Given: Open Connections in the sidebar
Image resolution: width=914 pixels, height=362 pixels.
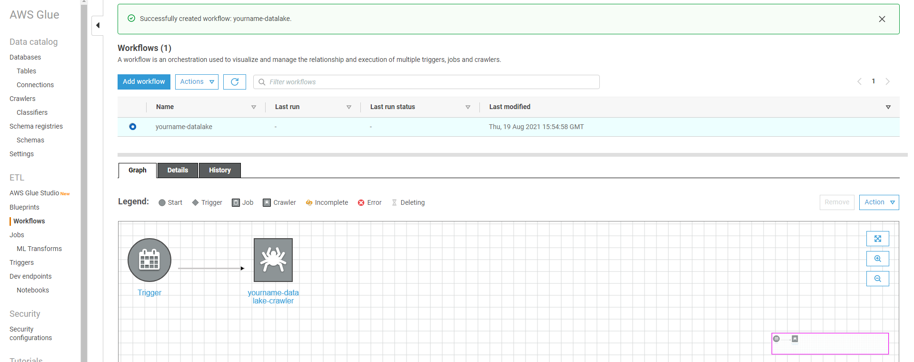Looking at the screenshot, I should (35, 85).
